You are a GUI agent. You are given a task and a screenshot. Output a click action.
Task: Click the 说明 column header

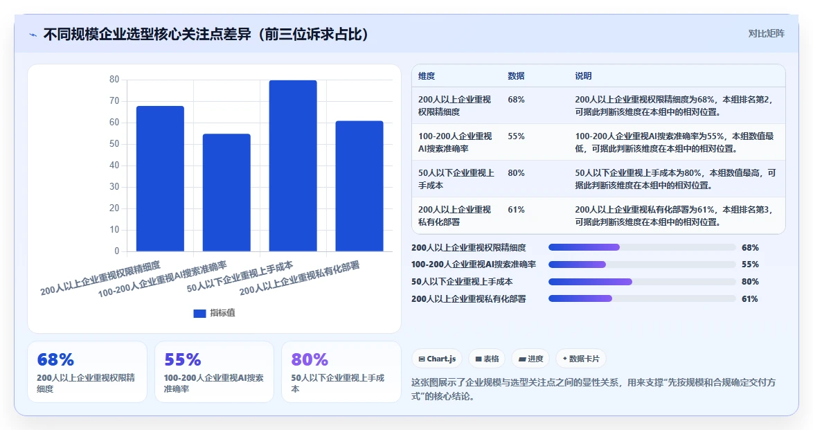tap(583, 75)
